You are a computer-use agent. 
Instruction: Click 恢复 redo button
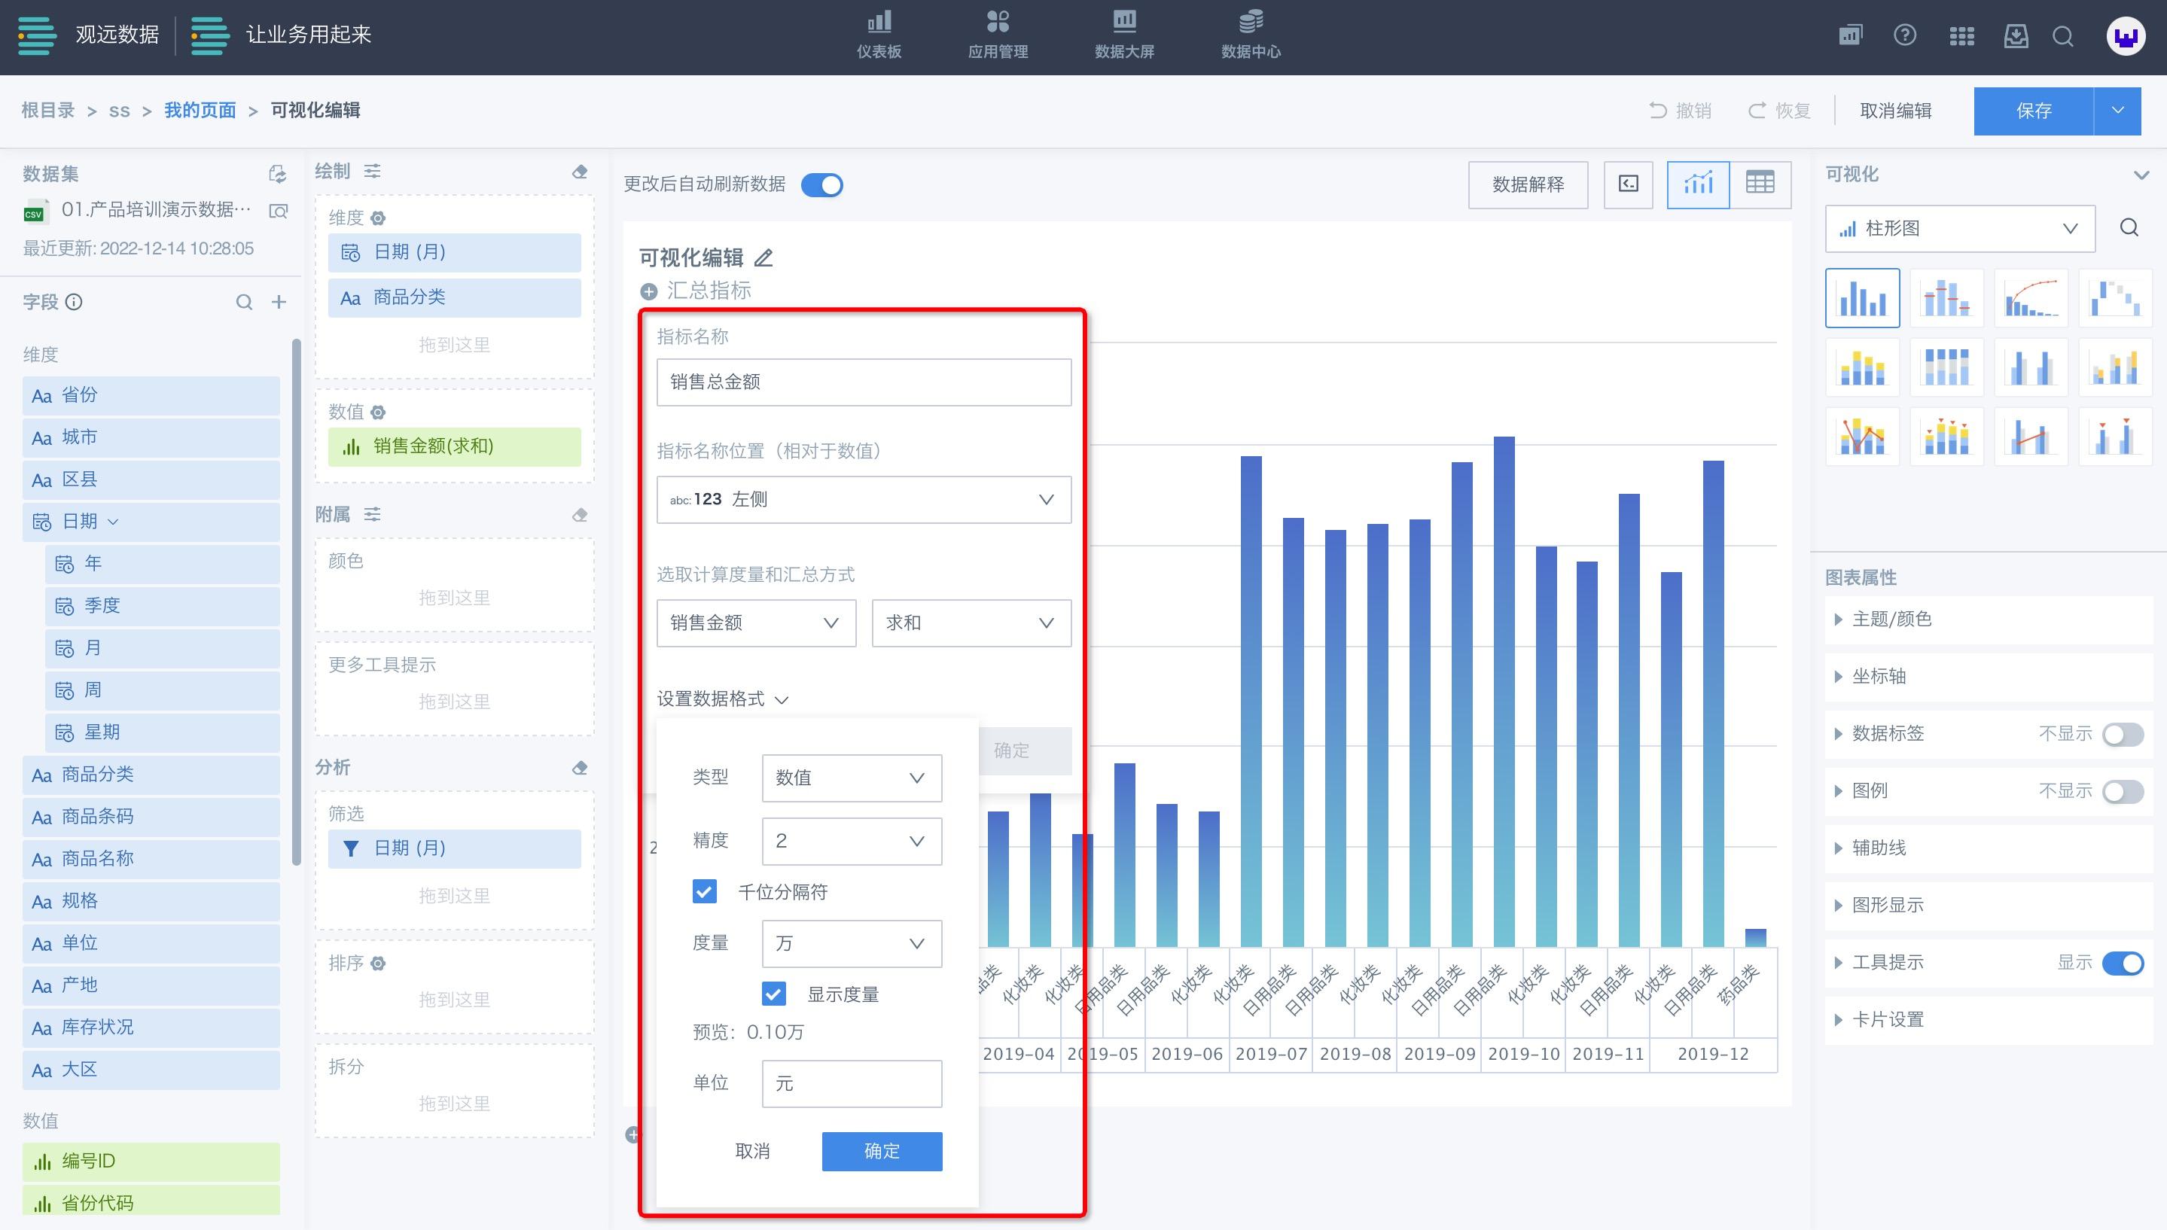click(1779, 111)
